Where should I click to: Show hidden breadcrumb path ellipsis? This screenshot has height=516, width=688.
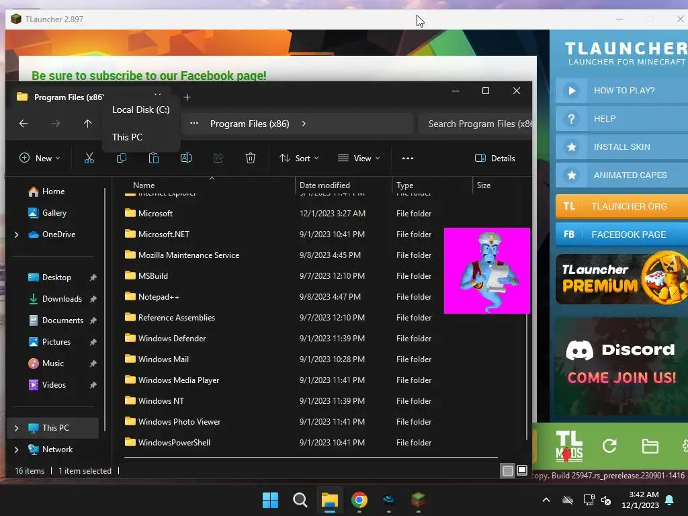pos(194,124)
